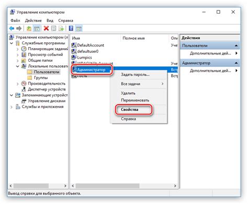The width and height of the screenshot is (248, 204).
Task: Collapse Служебные программы tree node
Action: pos(12,43)
